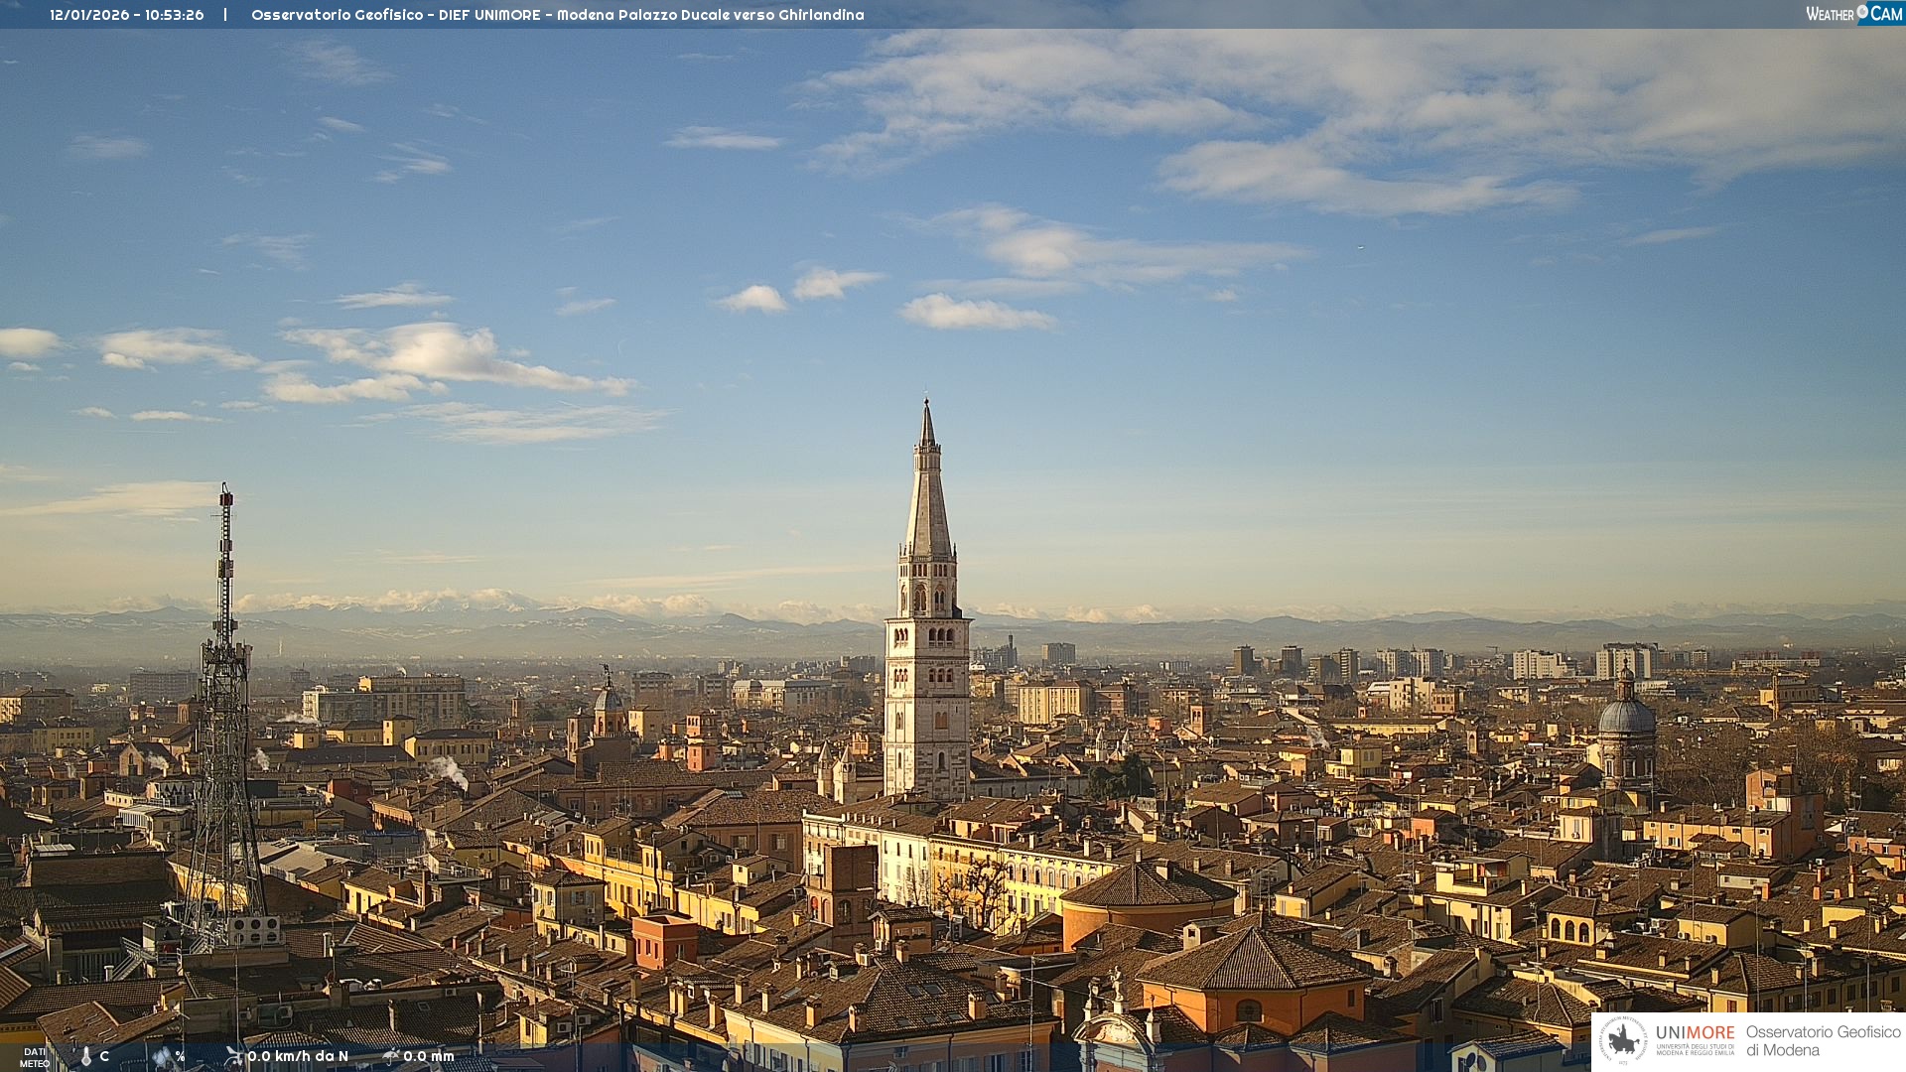Click the humidity water drops icon

162,1057
